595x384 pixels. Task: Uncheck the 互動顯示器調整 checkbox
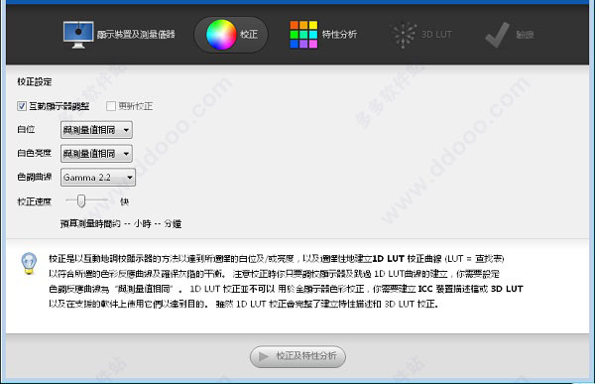coord(22,106)
